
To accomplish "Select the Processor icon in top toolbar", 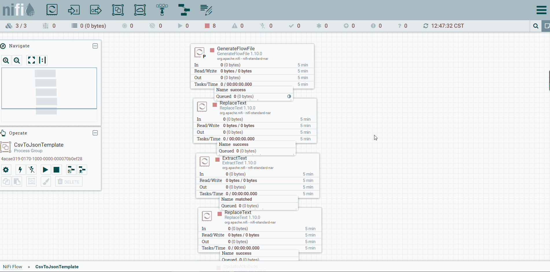I will tap(52, 10).
